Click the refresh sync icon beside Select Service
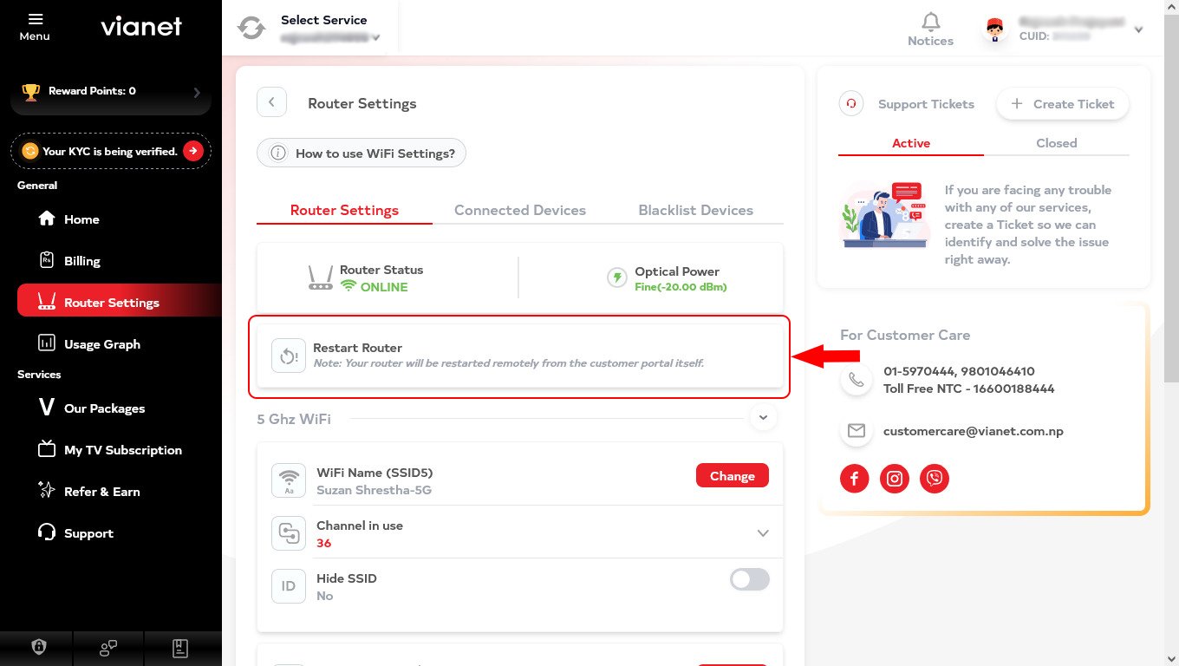The height and width of the screenshot is (666, 1179). coord(251,28)
